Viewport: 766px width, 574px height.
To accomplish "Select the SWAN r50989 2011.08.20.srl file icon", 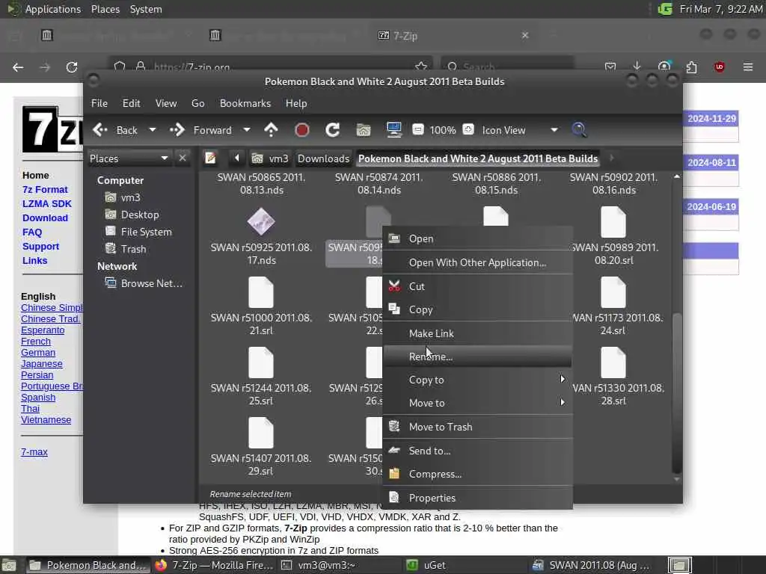I will (613, 221).
